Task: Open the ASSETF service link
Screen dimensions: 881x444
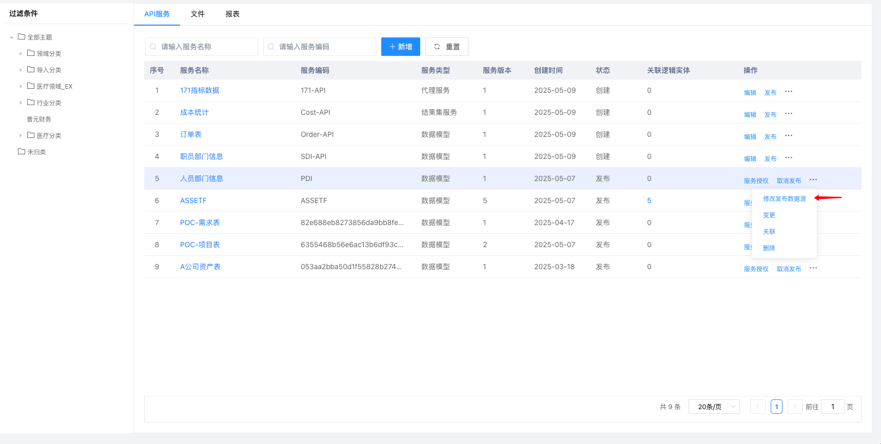Action: (193, 200)
